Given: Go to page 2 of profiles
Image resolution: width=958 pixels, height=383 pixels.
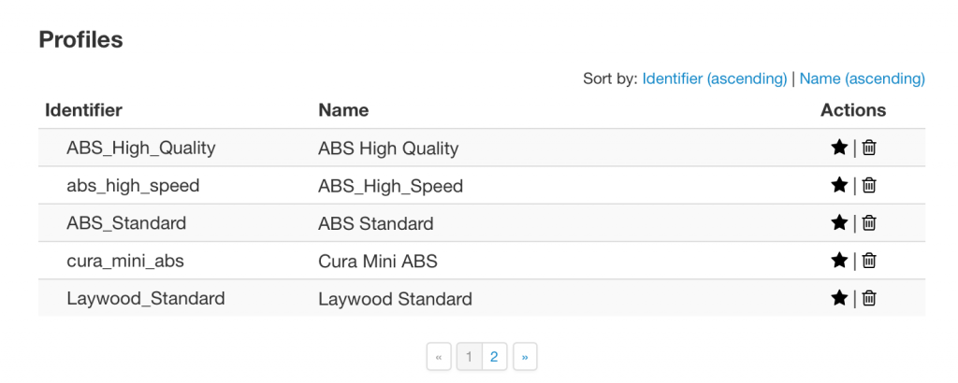Looking at the screenshot, I should pos(494,357).
